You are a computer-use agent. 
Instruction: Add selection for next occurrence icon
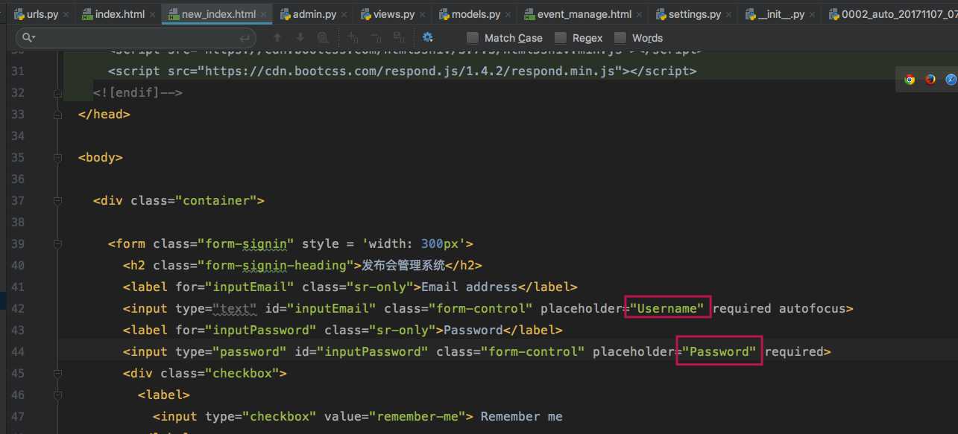[x=353, y=38]
